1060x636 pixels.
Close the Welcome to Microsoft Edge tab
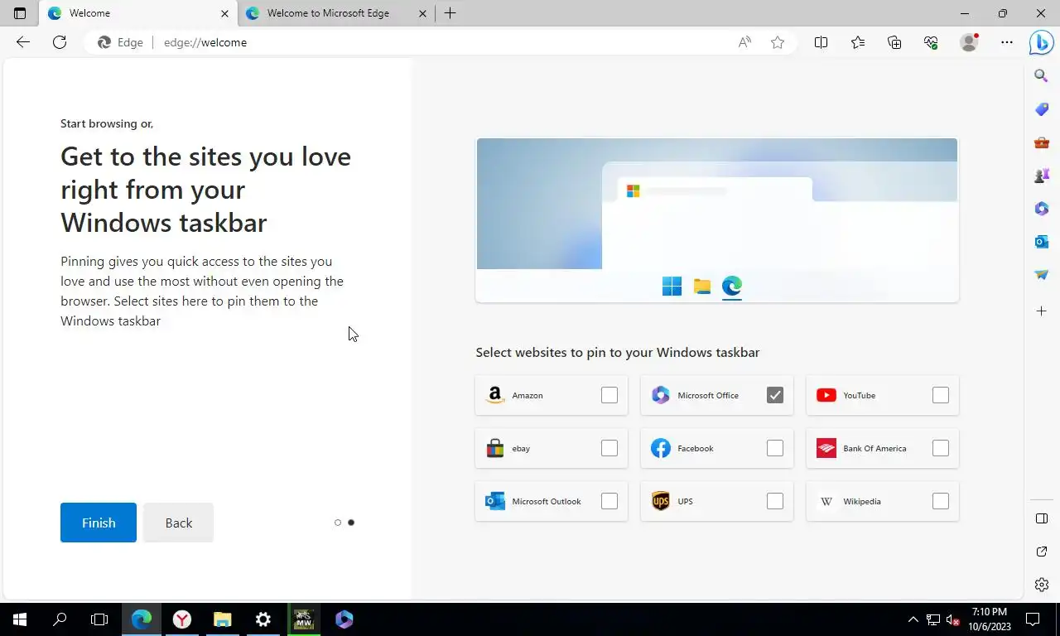422,13
